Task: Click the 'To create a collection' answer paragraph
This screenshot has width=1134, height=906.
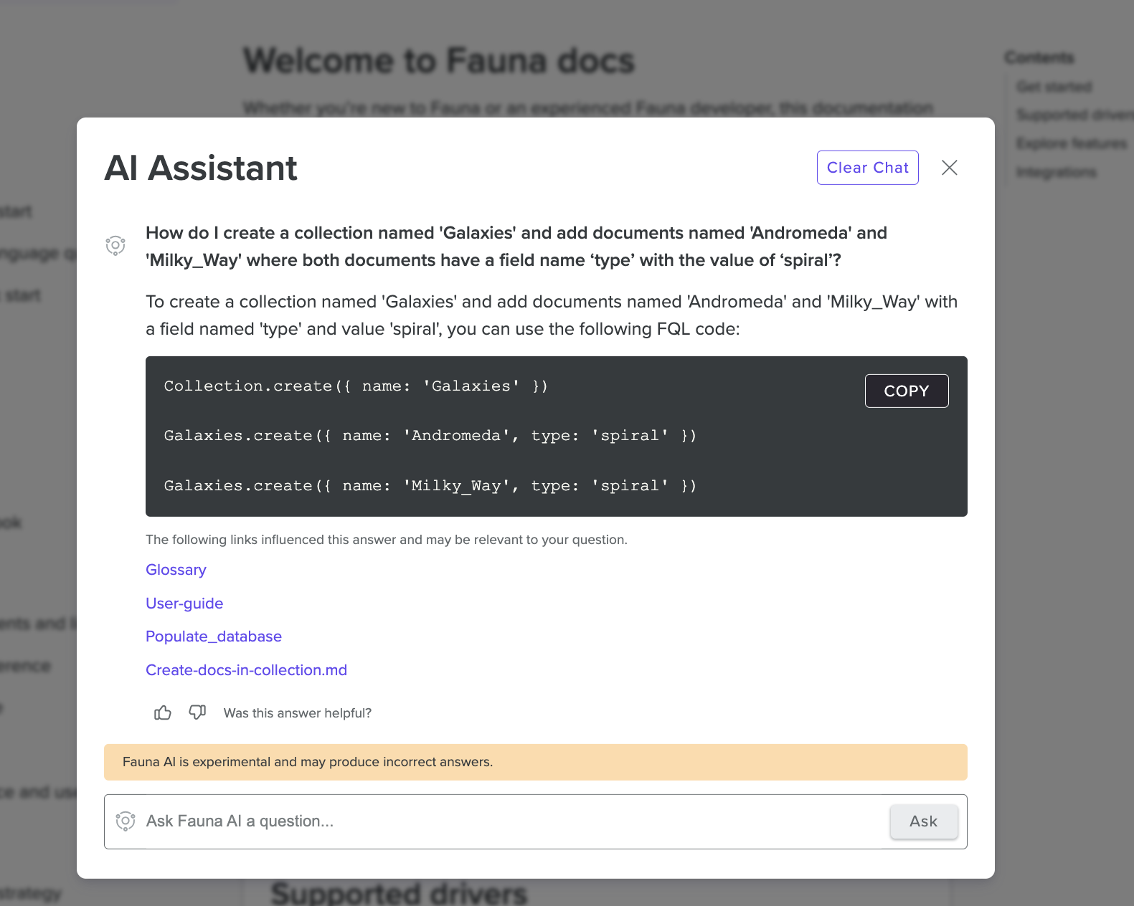Action: (x=552, y=315)
